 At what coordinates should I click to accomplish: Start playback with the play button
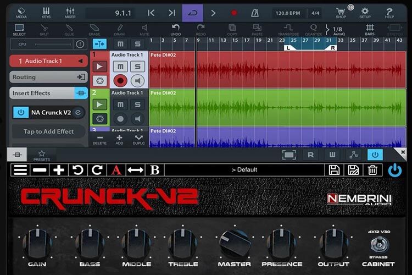point(213,13)
